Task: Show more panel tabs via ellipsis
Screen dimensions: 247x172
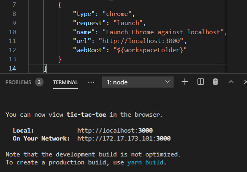Action: click(x=91, y=82)
